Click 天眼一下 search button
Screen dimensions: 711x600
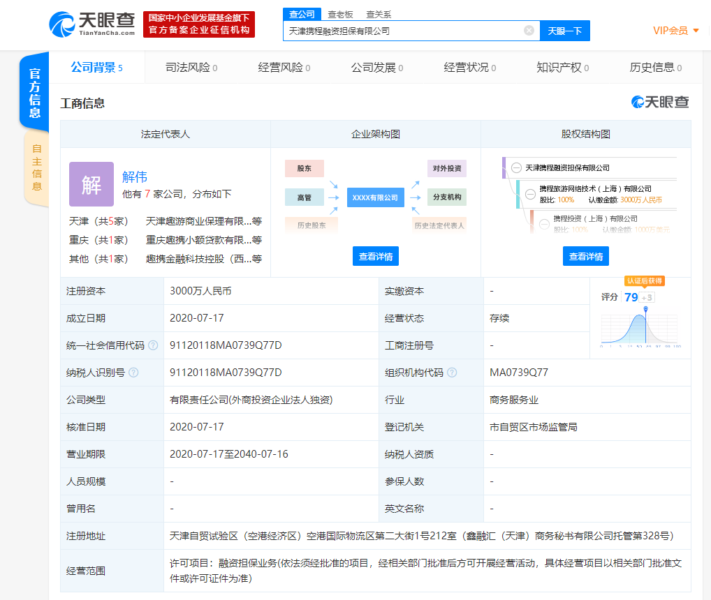564,30
